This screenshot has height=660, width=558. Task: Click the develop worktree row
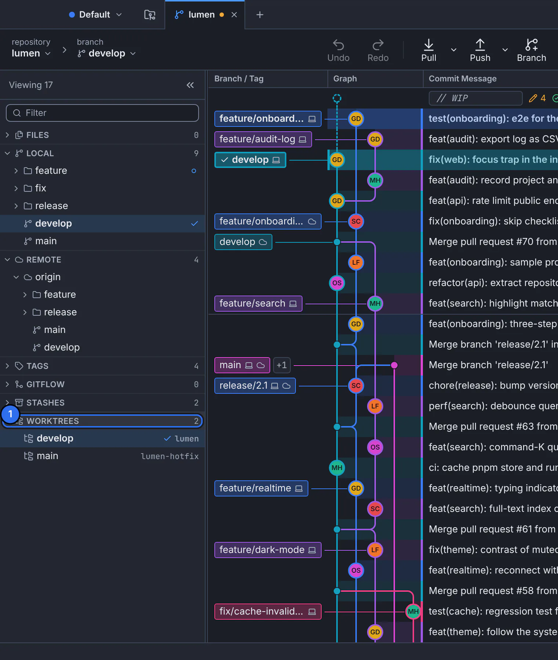[x=102, y=439]
